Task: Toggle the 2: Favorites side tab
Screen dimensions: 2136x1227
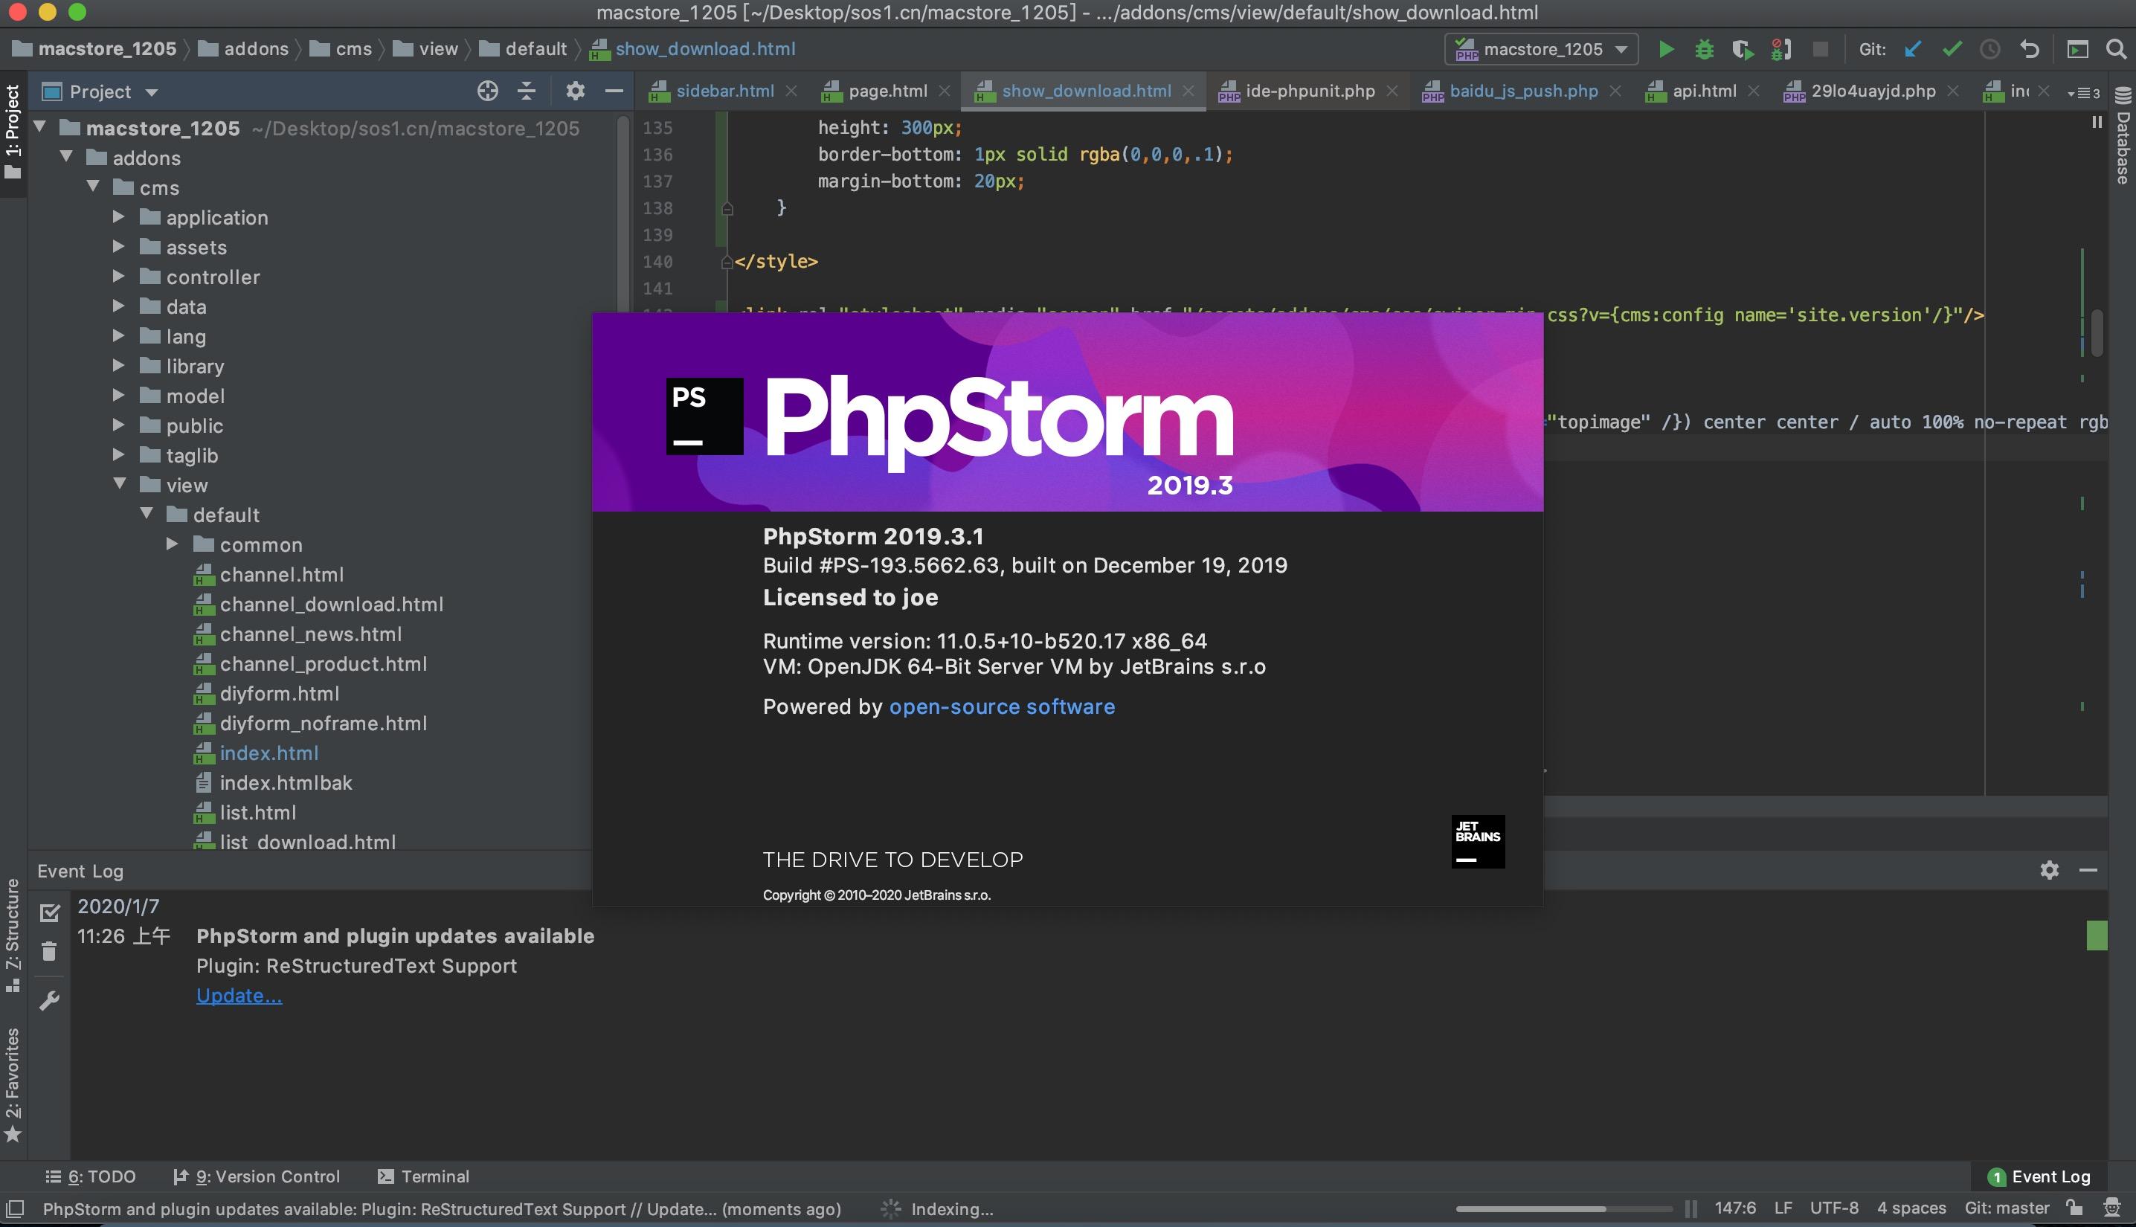Action: [x=13, y=1086]
